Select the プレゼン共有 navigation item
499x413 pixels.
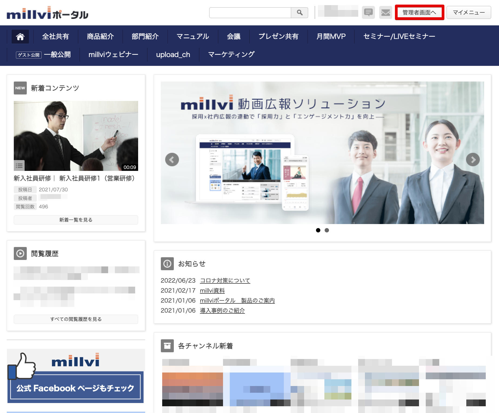point(278,36)
